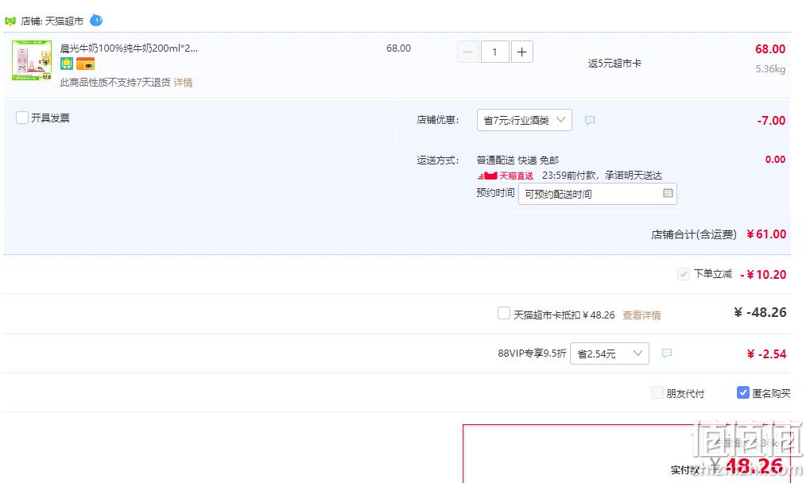Check the 天猫超市卡抵扣 ¥48.26 checkbox
Viewport: 810px width, 483px height.
pos(504,313)
